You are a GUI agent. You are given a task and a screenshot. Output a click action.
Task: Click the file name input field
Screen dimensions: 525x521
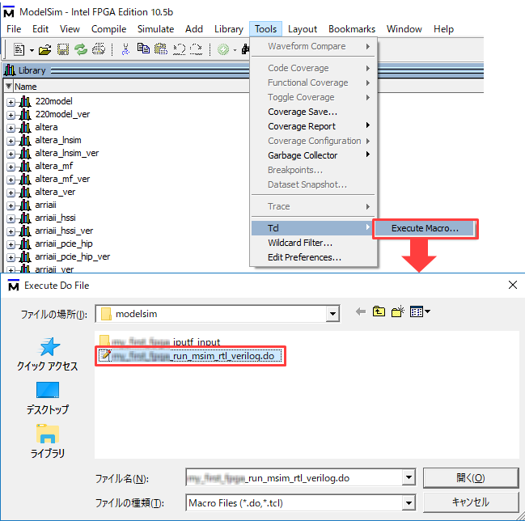294,477
